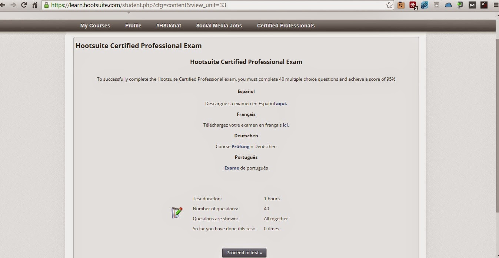The height and width of the screenshot is (258, 499).
Task: Click the gray plus extension icon
Action: pos(437,5)
